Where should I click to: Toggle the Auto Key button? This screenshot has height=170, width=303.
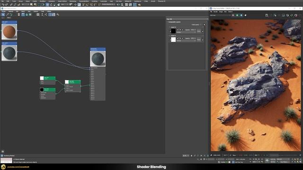point(273,159)
